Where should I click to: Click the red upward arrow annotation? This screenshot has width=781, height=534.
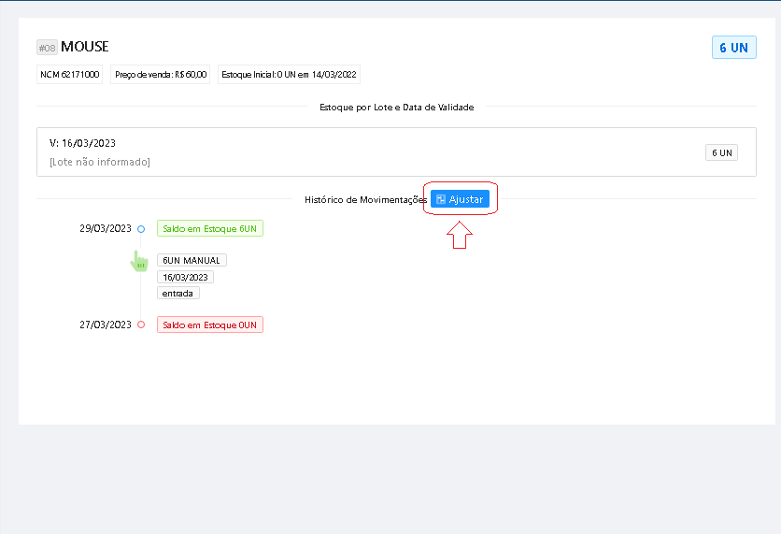point(459,235)
